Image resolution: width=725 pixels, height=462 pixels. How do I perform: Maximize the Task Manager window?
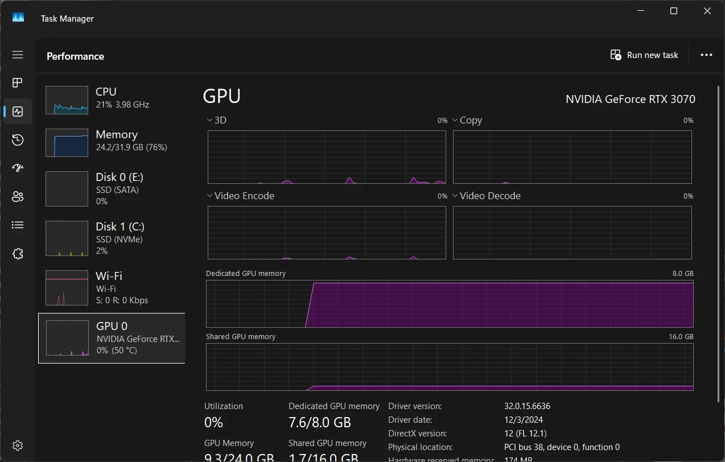coord(673,11)
